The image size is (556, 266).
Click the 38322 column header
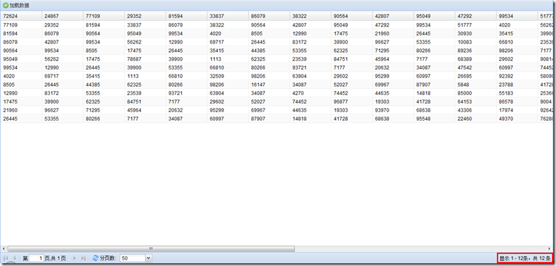(x=310, y=16)
